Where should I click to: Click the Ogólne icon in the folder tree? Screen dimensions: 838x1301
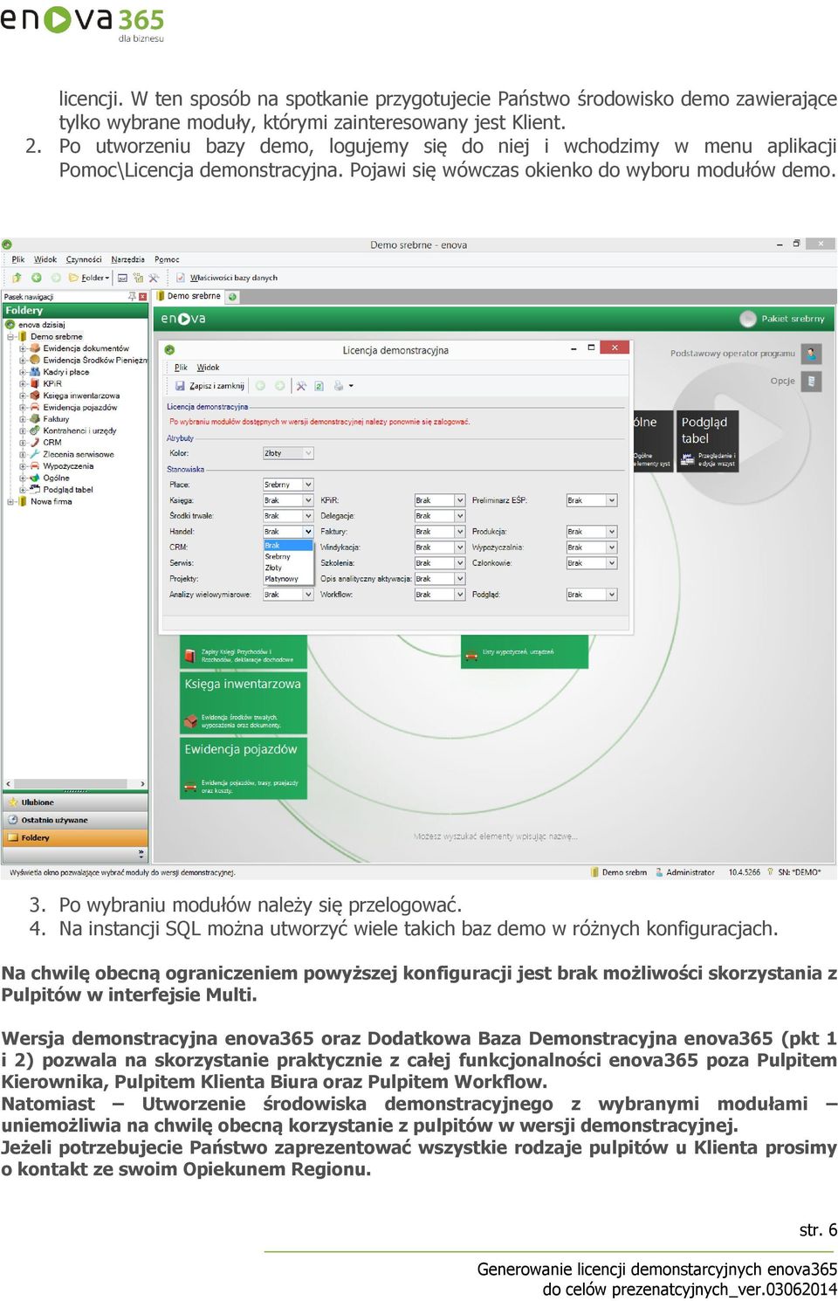[35, 478]
